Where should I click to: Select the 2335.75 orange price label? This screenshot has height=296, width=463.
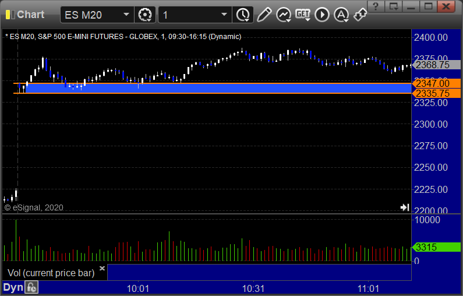click(x=436, y=93)
